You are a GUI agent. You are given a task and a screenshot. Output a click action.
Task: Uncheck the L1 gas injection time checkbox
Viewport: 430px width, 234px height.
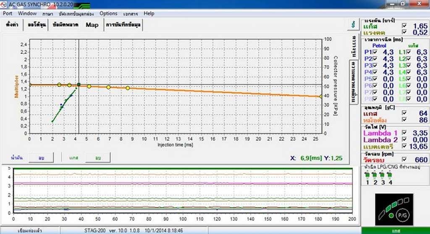(408, 52)
